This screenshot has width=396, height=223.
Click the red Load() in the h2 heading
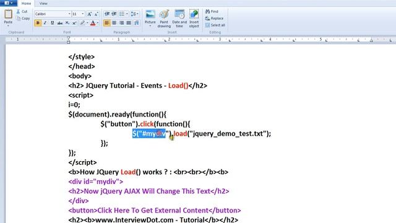tap(178, 85)
